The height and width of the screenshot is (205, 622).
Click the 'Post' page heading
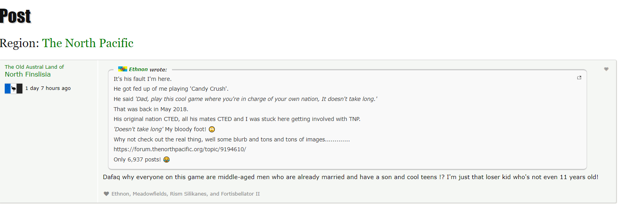(x=15, y=16)
